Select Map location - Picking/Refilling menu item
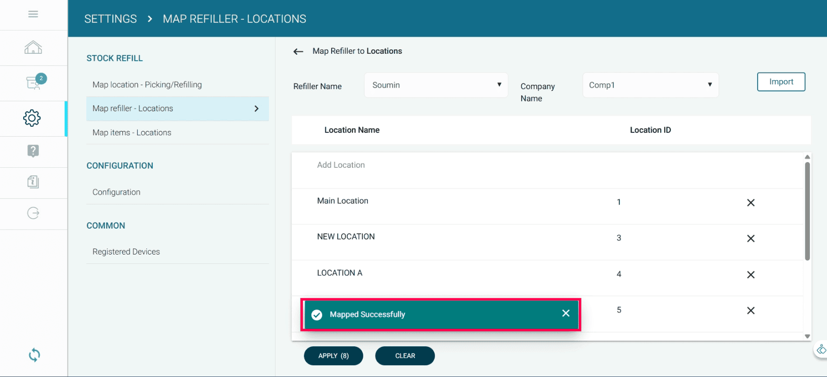The image size is (827, 377). (x=147, y=85)
